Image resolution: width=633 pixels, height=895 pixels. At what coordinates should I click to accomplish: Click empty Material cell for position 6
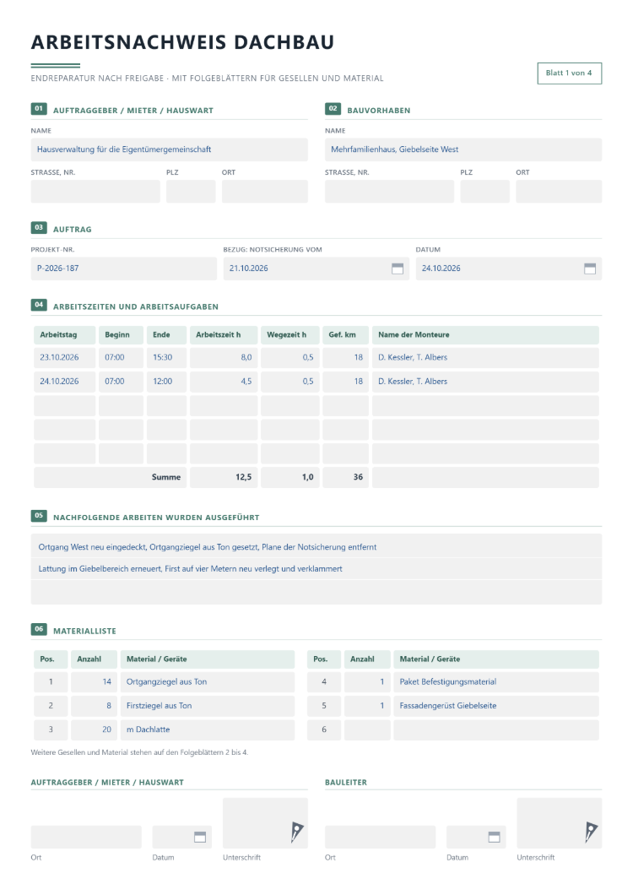pyautogui.click(x=496, y=730)
